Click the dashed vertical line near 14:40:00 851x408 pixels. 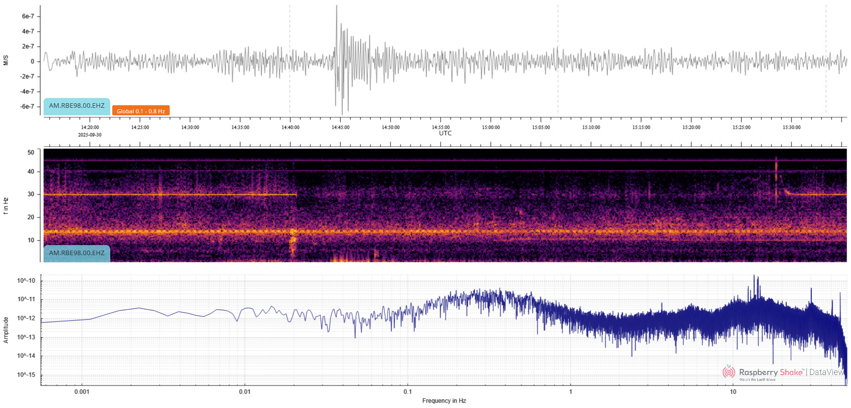[x=290, y=60]
